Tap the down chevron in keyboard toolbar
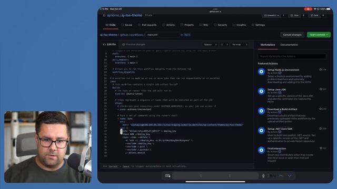Image resolution: width=337 pixels, height=189 pixels. coord(290,176)
